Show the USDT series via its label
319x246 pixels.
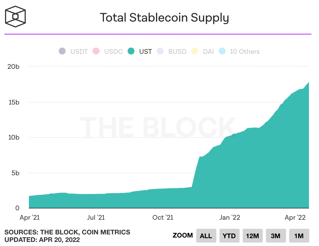(79, 52)
